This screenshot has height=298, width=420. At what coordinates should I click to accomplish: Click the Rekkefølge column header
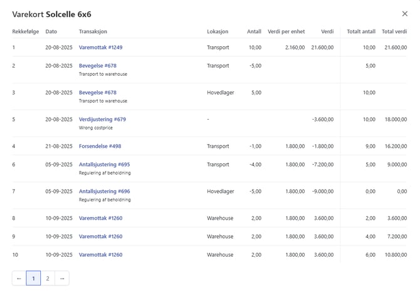pos(25,31)
